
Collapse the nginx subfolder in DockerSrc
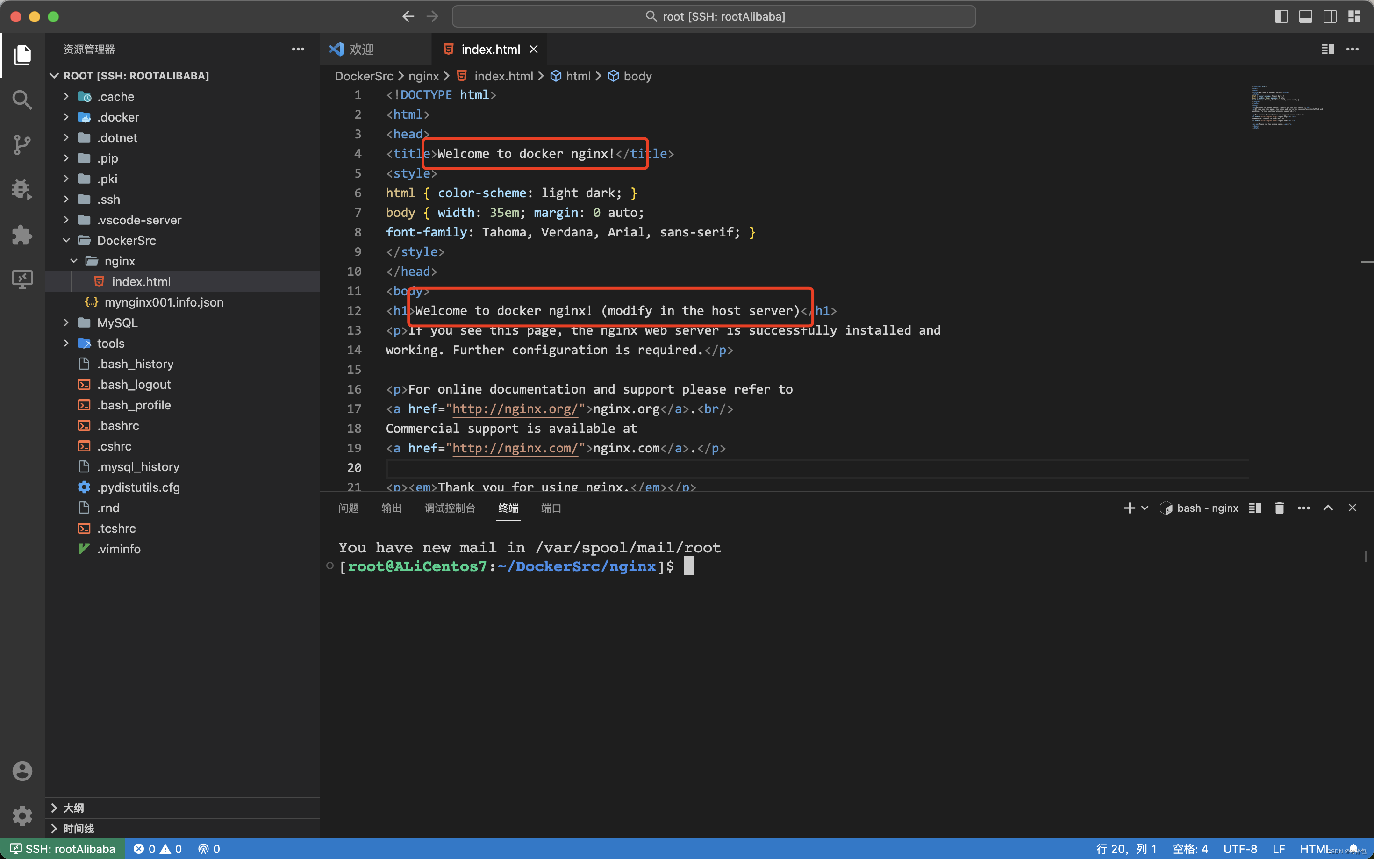[x=80, y=260]
